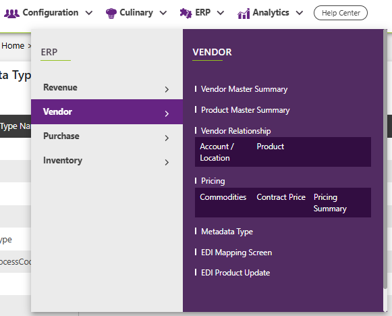Go to Account / Location relationship
Image resolution: width=392 pixels, height=316 pixels.
[217, 152]
